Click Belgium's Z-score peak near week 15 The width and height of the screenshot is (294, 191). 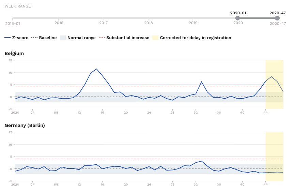(97, 69)
